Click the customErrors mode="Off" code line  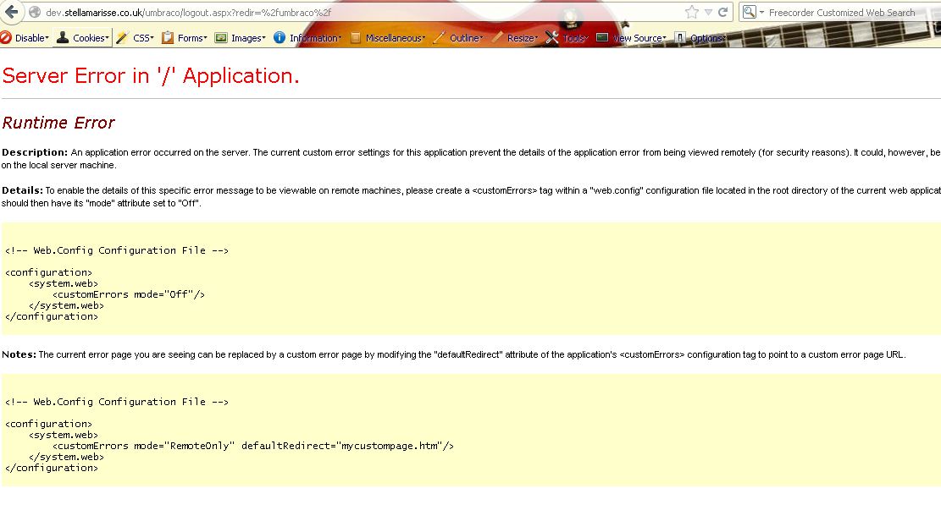coord(129,294)
